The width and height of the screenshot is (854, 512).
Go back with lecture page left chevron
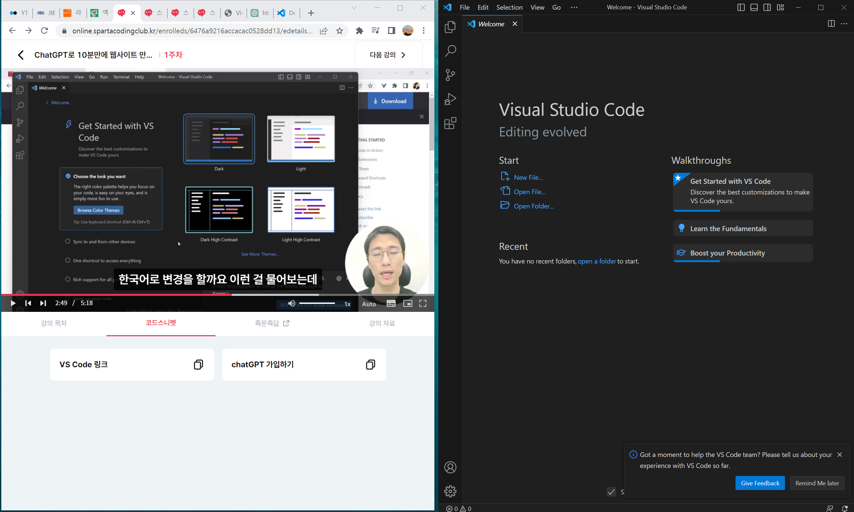point(21,55)
